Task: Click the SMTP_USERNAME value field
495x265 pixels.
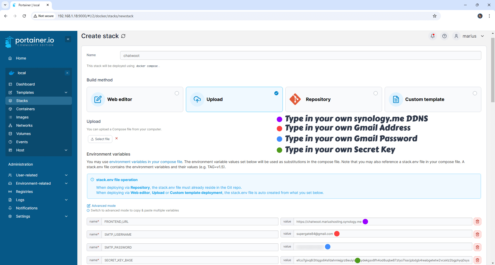Action: point(383,234)
